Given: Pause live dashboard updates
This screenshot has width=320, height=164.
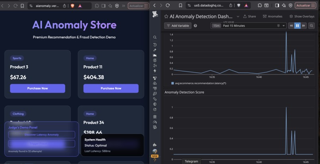Looking at the screenshot, I should tap(297, 26).
